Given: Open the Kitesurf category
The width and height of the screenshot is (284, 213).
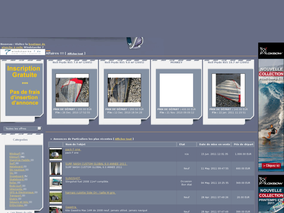Looking at the screenshot, I should (14, 157).
